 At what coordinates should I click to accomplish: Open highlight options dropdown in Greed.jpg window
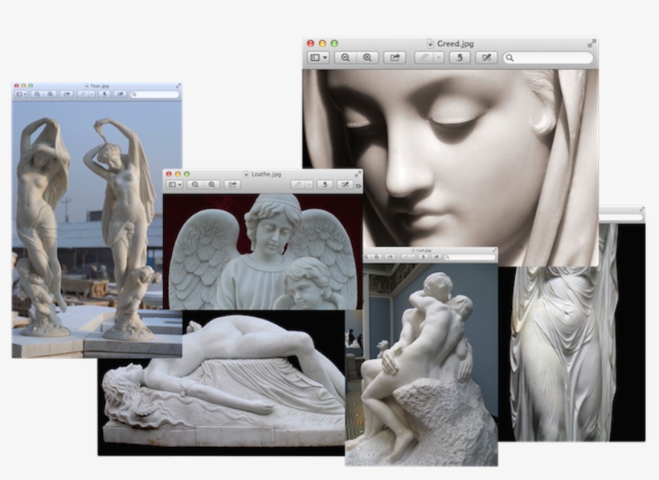tap(439, 58)
